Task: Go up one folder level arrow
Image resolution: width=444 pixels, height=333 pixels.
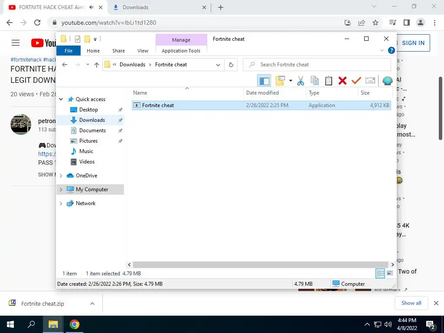Action: tap(97, 65)
